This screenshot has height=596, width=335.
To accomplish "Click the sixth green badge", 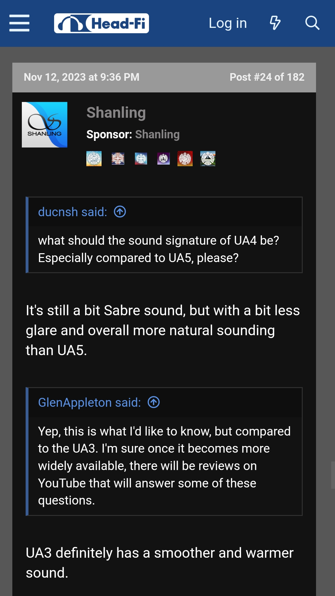I will pyautogui.click(x=208, y=159).
